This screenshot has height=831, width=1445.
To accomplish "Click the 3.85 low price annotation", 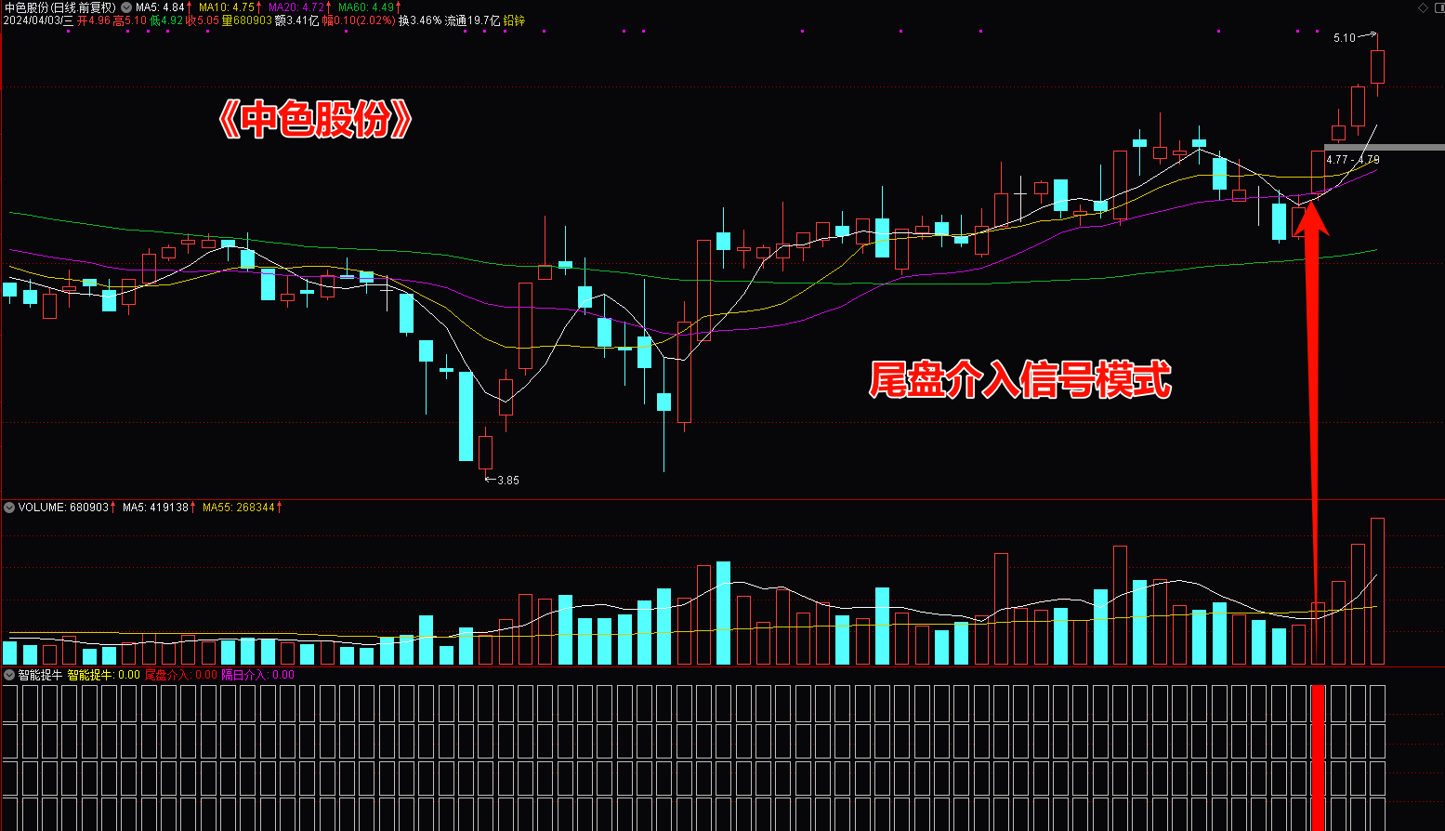I will pyautogui.click(x=508, y=481).
